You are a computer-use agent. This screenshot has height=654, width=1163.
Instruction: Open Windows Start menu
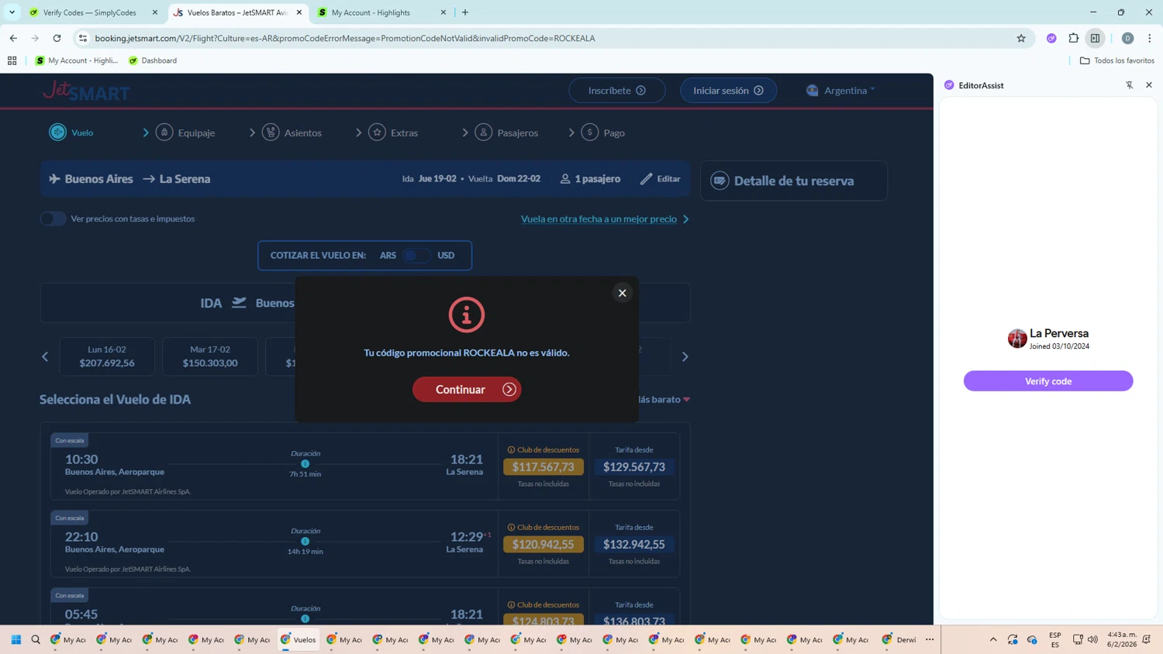click(x=16, y=640)
